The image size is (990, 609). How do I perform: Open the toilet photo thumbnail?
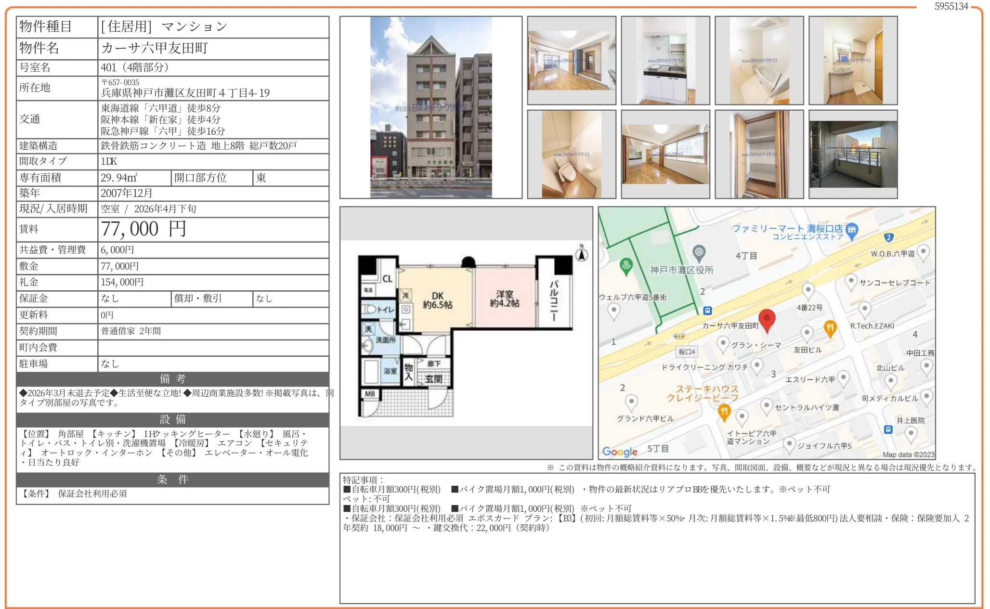[x=571, y=154]
